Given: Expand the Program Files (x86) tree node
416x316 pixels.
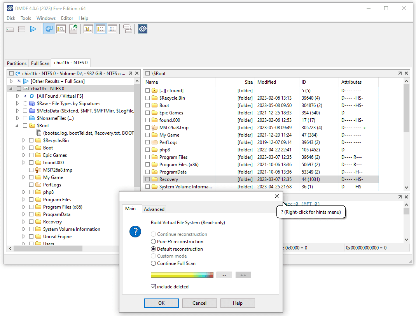Looking at the screenshot, I should click(x=24, y=207).
